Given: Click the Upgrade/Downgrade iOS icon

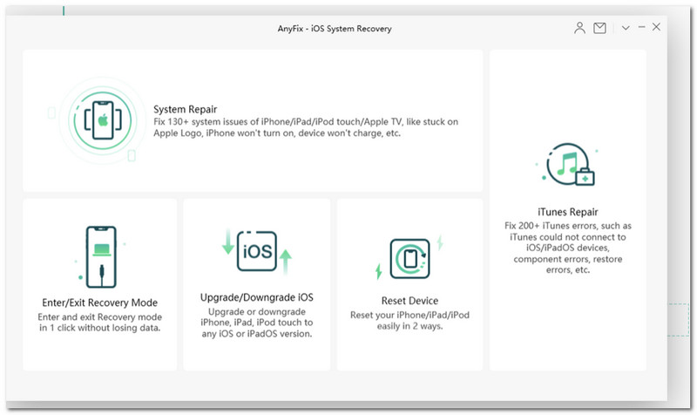Looking at the screenshot, I should (257, 251).
